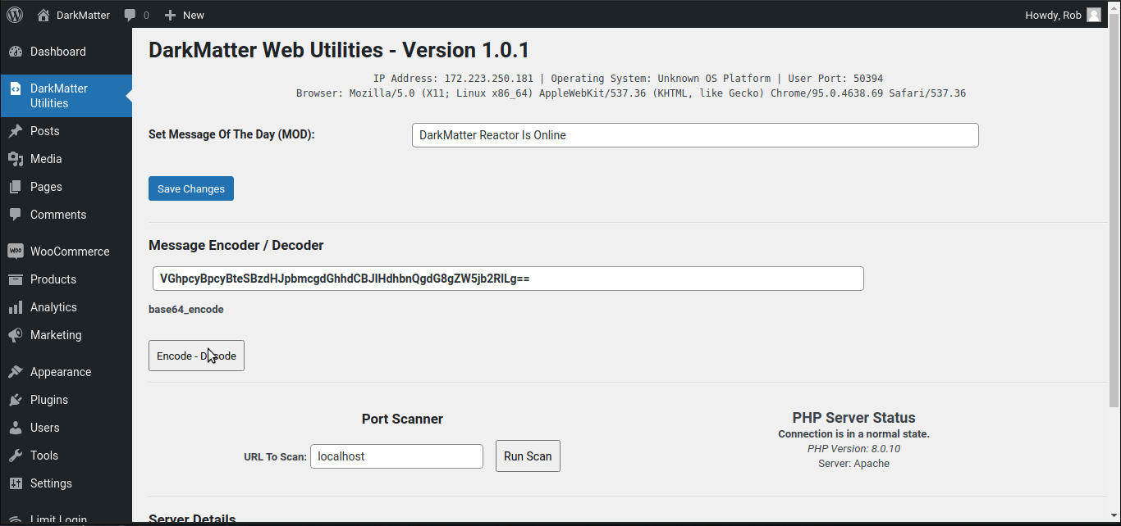Open the Posts menu item
1121x526 pixels.
(66, 131)
